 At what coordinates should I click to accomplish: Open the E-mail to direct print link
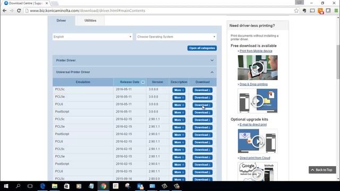point(253,125)
